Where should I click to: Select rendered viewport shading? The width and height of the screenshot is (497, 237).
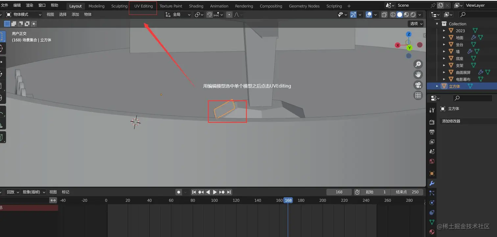(413, 14)
